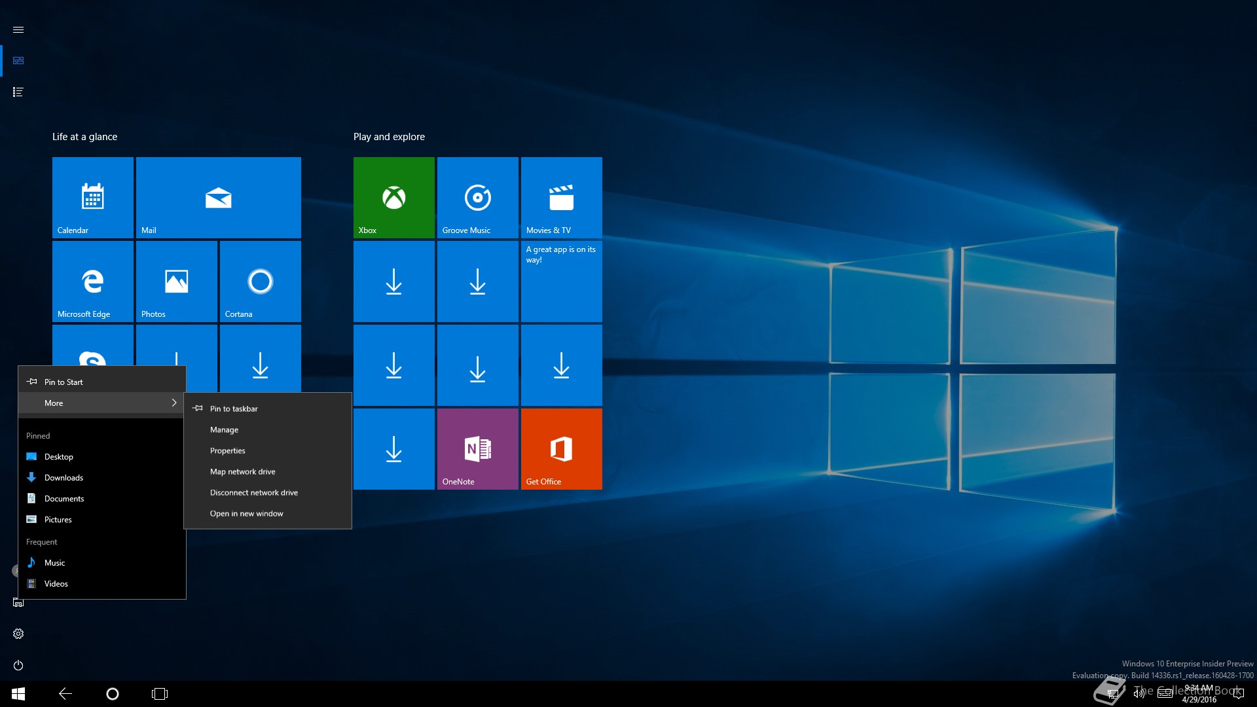Select Map network drive
The image size is (1257, 707).
click(x=268, y=471)
